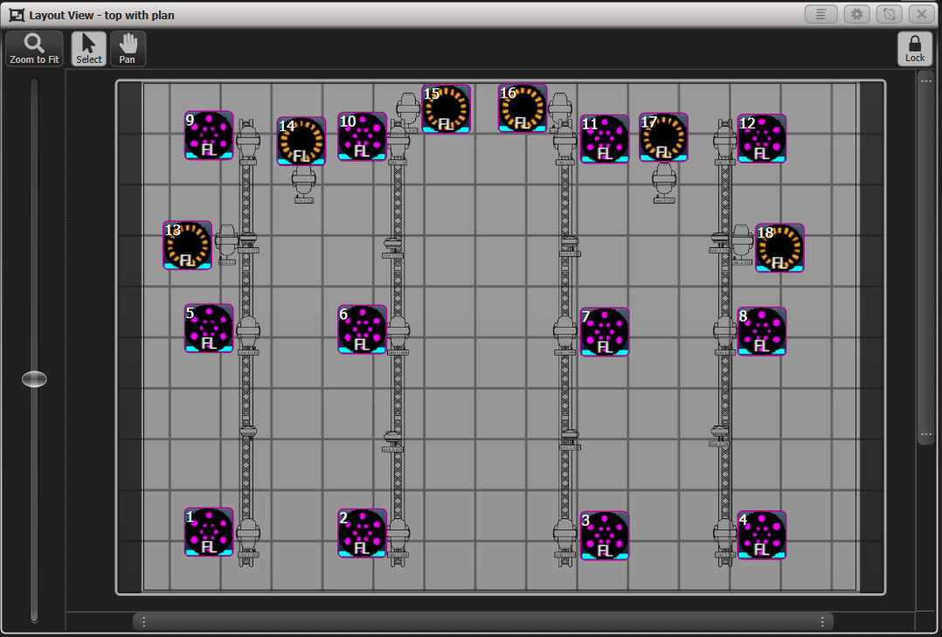Select magenta fixture number 1
The height and width of the screenshot is (637, 942).
(x=209, y=532)
